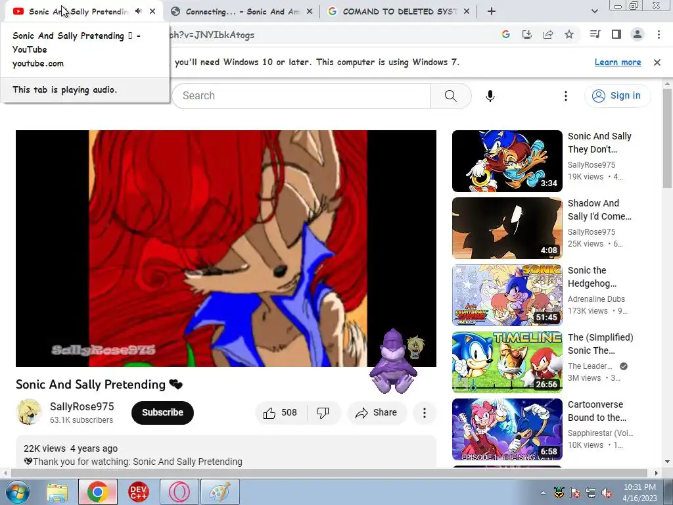This screenshot has width=673, height=505.
Task: Click title 'Sonic the Hedgehog...'
Action: 592,277
